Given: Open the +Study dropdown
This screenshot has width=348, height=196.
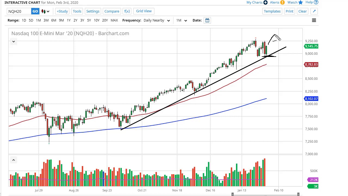Looking at the screenshot, I should point(62,11).
